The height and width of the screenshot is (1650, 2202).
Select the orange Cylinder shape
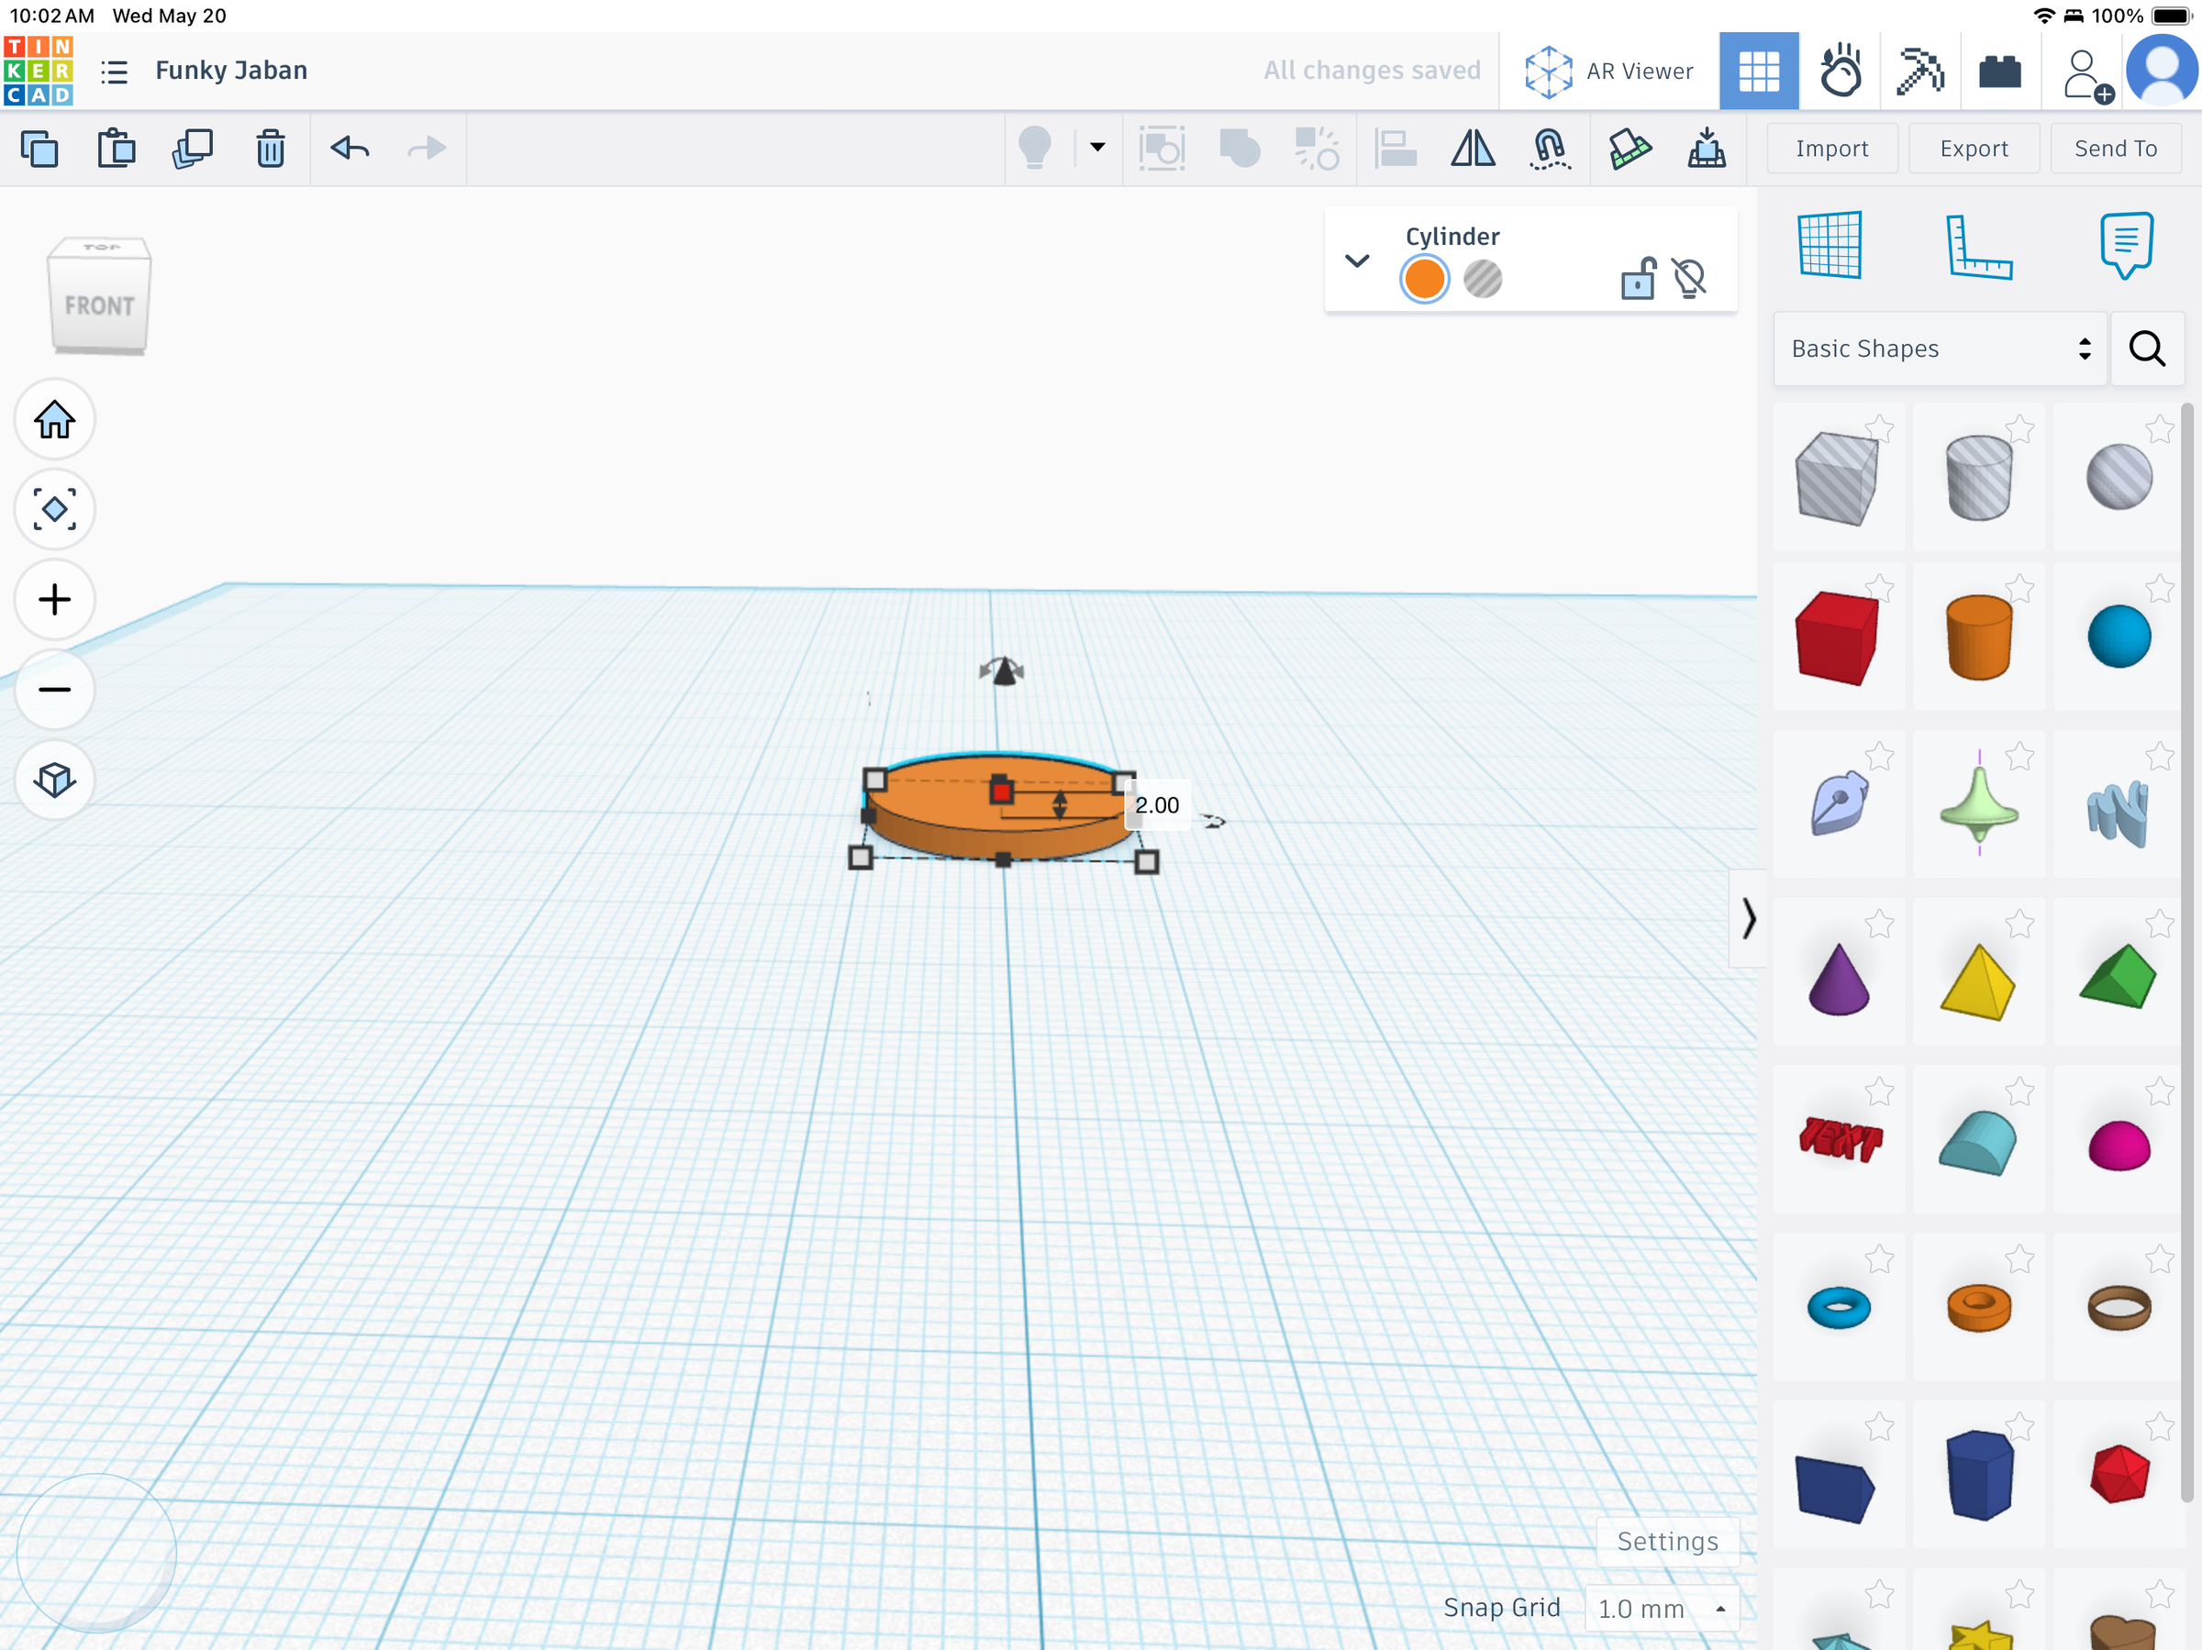tap(1979, 638)
